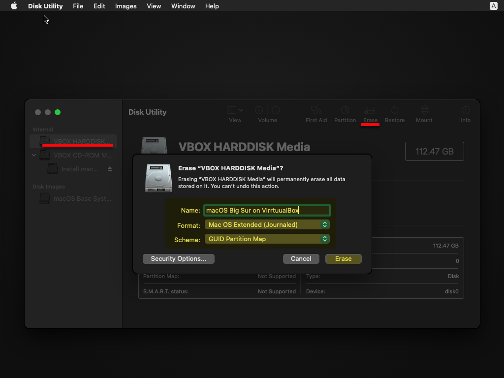The width and height of the screenshot is (504, 378).
Task: Click the hard drive icon in dialog
Action: coord(158,178)
